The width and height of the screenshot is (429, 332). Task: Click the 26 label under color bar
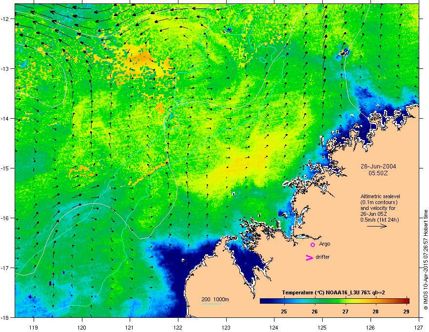coord(314,311)
